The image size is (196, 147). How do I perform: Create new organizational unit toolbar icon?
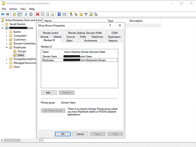81,14
